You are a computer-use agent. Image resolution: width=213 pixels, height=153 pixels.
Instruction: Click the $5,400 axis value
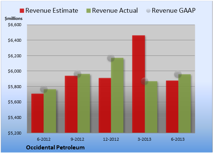[x=14, y=117]
